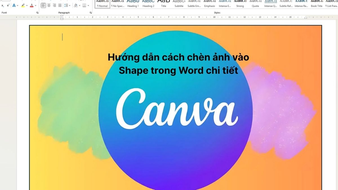This screenshot has width=338, height=190.
Task: Enable borders on the paragraph
Action: [x=84, y=5]
